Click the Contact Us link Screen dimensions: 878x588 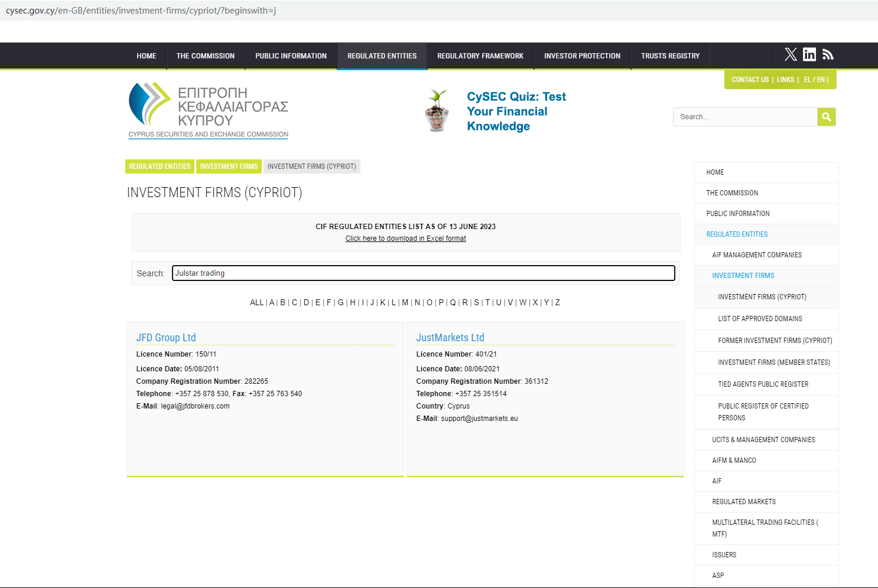coord(750,80)
